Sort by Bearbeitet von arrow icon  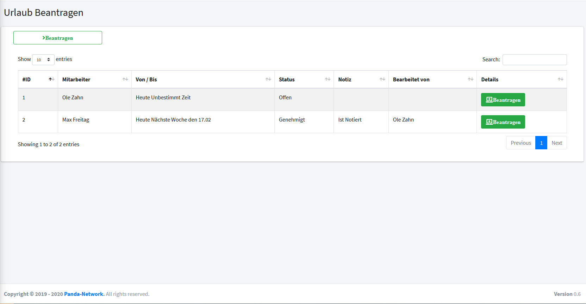(x=470, y=79)
